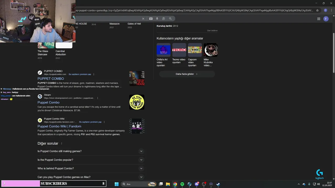Open the Fandom wiki result thumbnail
The width and height of the screenshot is (335, 188).
(137, 126)
